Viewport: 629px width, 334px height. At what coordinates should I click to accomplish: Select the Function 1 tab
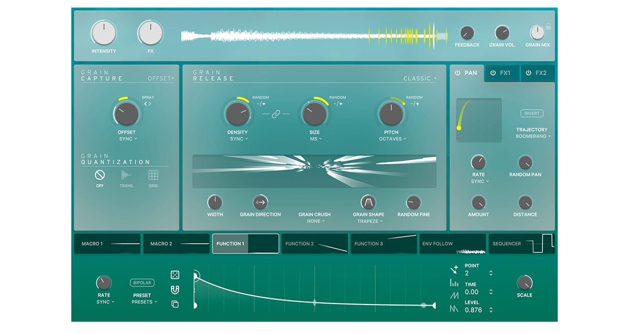tap(245, 244)
